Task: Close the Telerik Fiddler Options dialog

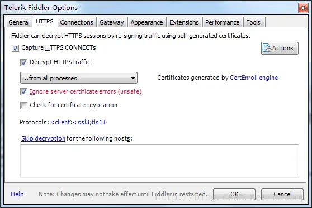Action: (303, 8)
